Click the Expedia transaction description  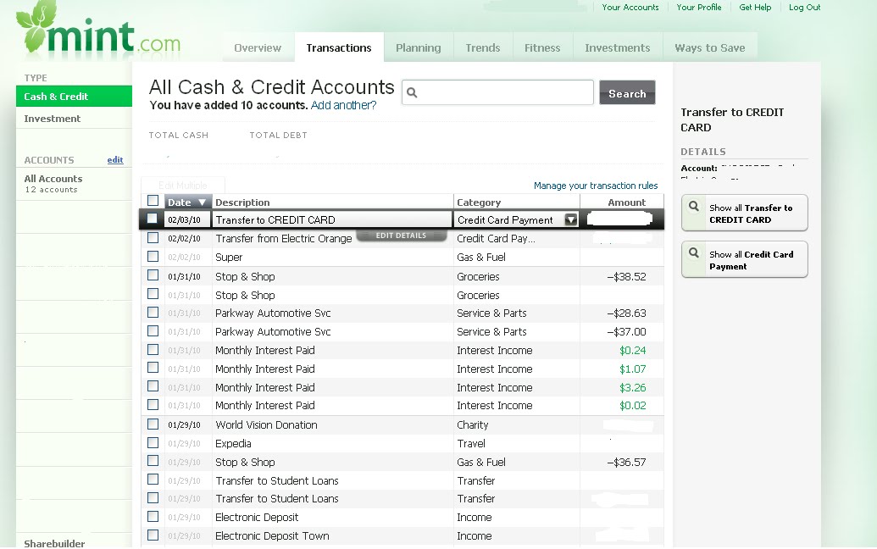[233, 443]
